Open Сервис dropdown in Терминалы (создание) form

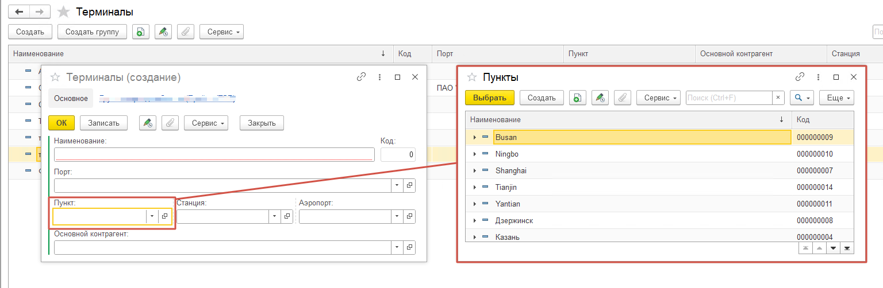coord(206,123)
